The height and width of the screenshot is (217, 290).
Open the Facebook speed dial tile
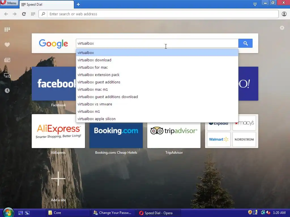tap(54, 84)
